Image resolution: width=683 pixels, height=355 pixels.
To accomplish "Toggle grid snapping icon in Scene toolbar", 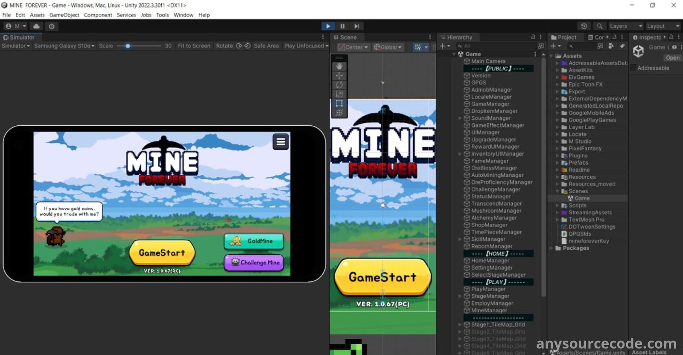I will pyautogui.click(x=418, y=47).
